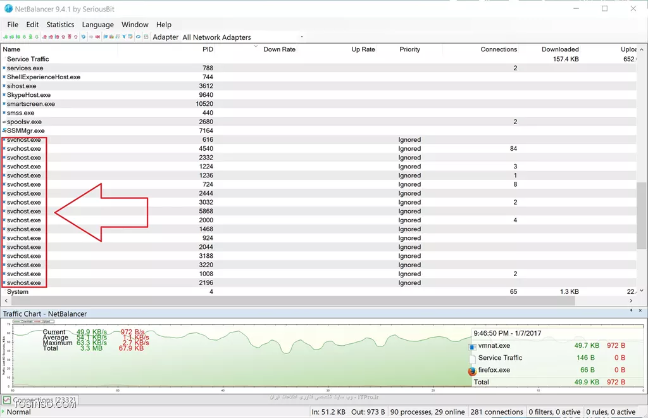Screen dimensions: 648x418
Task: Click "281 connections" in the status bar
Action: [x=496, y=412]
